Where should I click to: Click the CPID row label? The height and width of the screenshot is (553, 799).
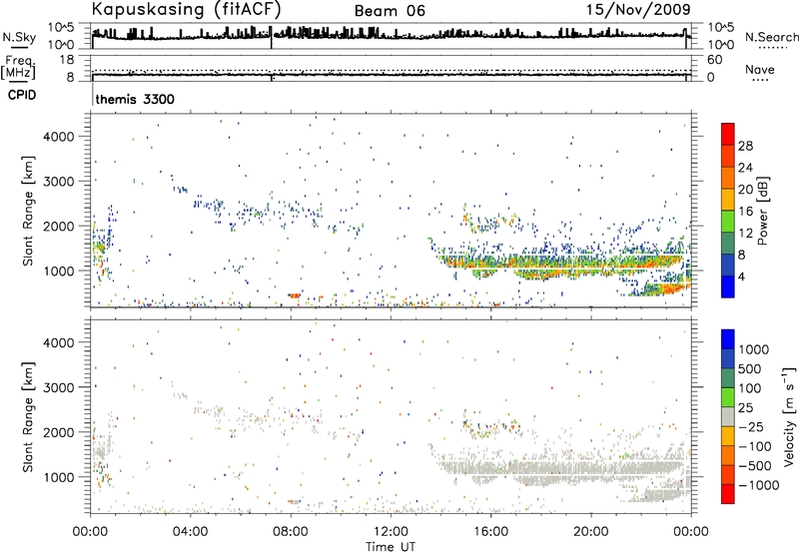[22, 95]
